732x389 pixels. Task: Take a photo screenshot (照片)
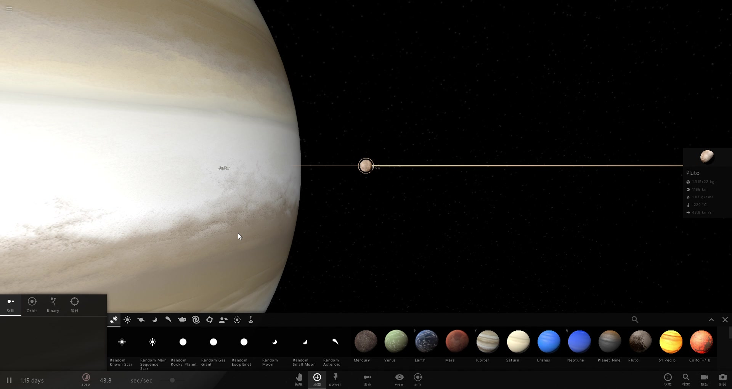pyautogui.click(x=723, y=379)
